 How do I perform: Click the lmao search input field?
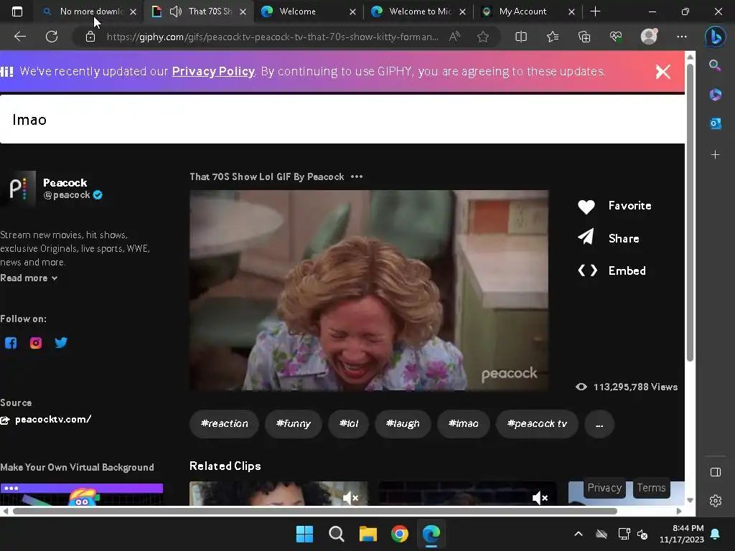(342, 120)
